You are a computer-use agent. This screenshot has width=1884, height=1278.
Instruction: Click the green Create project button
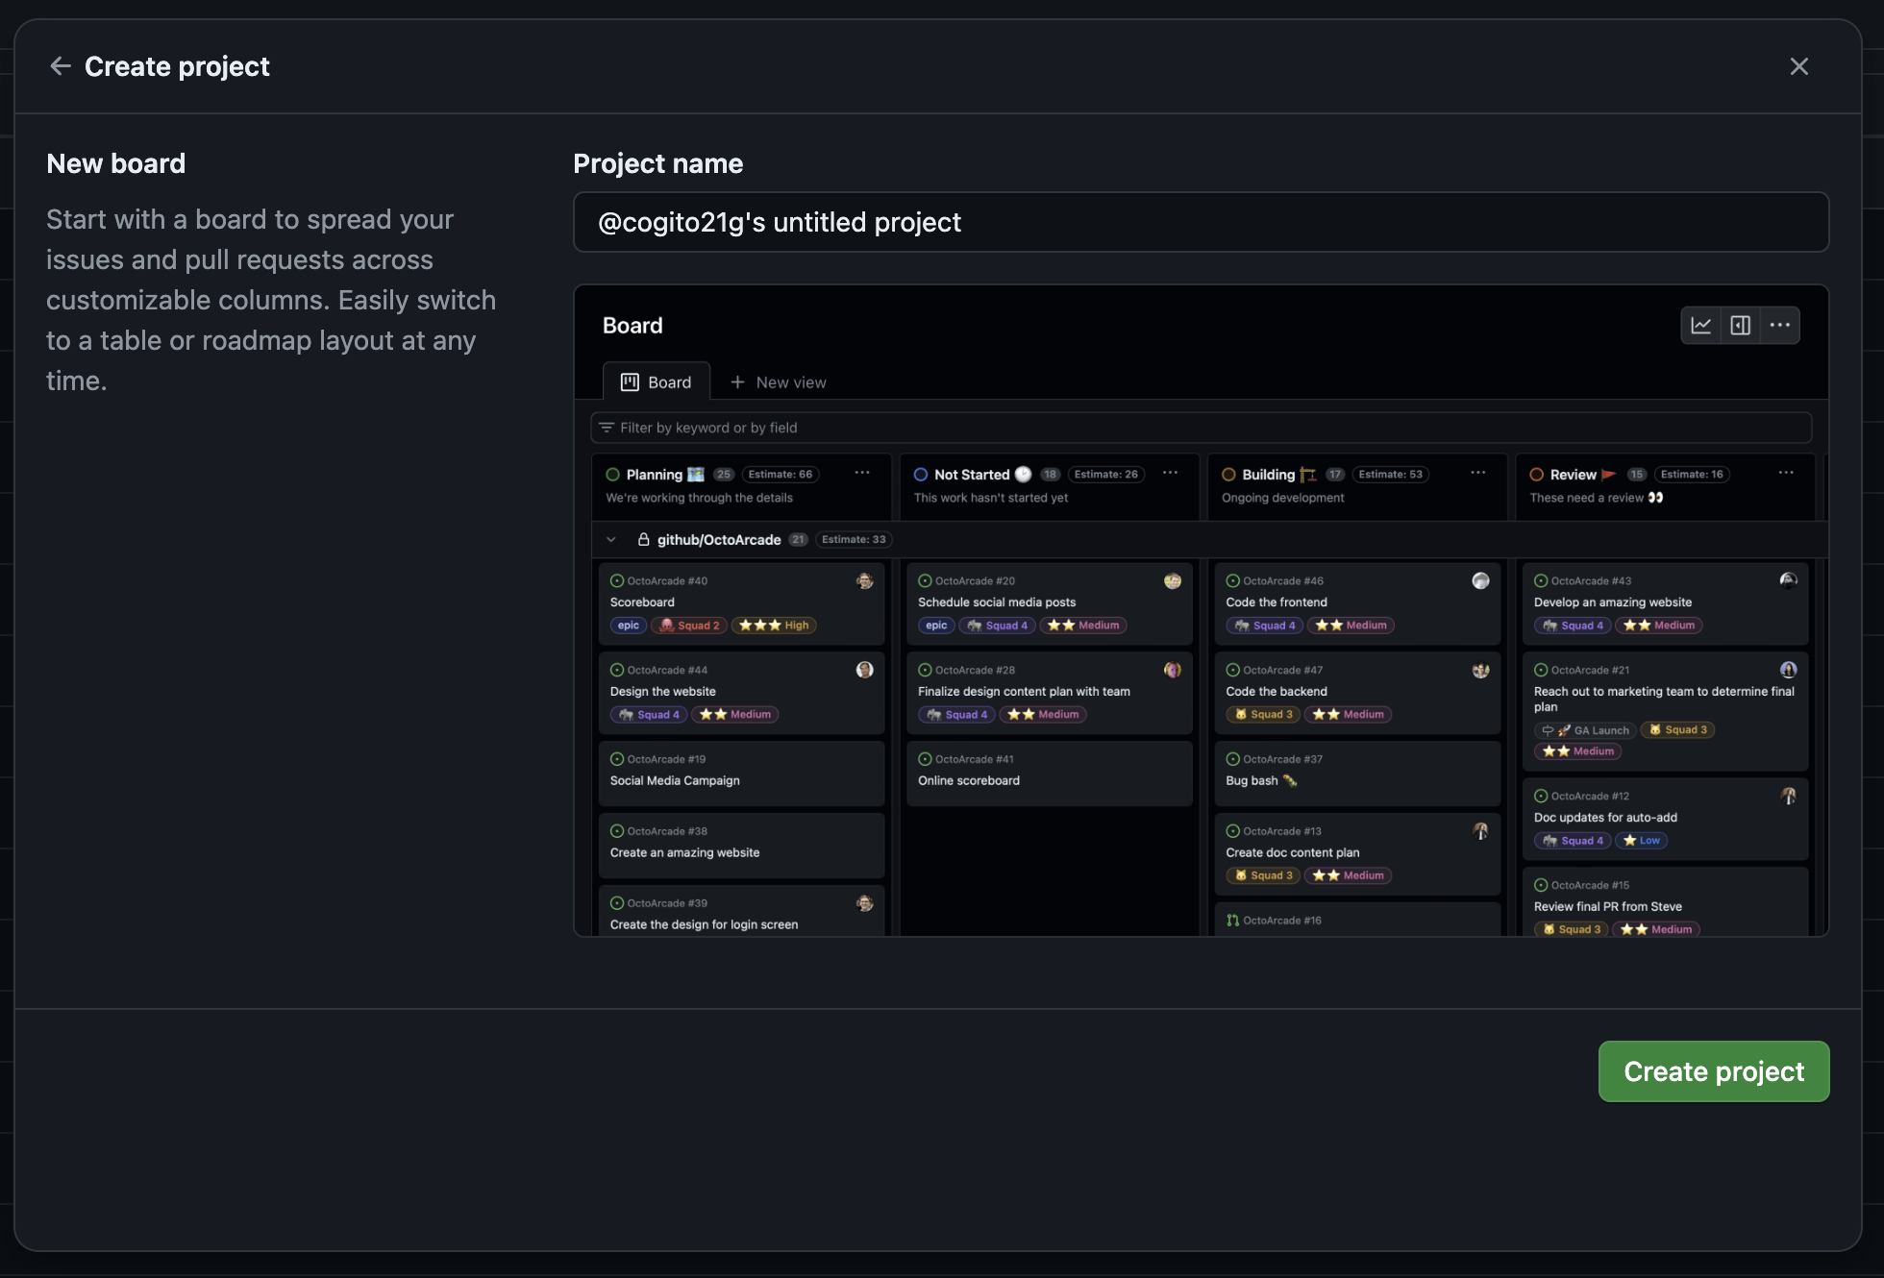pos(1713,1071)
